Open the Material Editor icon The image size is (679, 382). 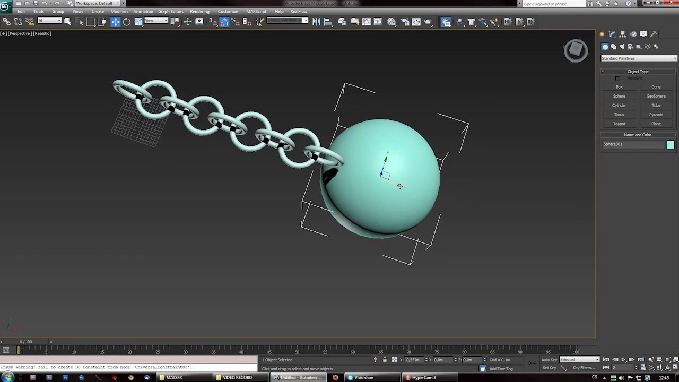(392, 22)
